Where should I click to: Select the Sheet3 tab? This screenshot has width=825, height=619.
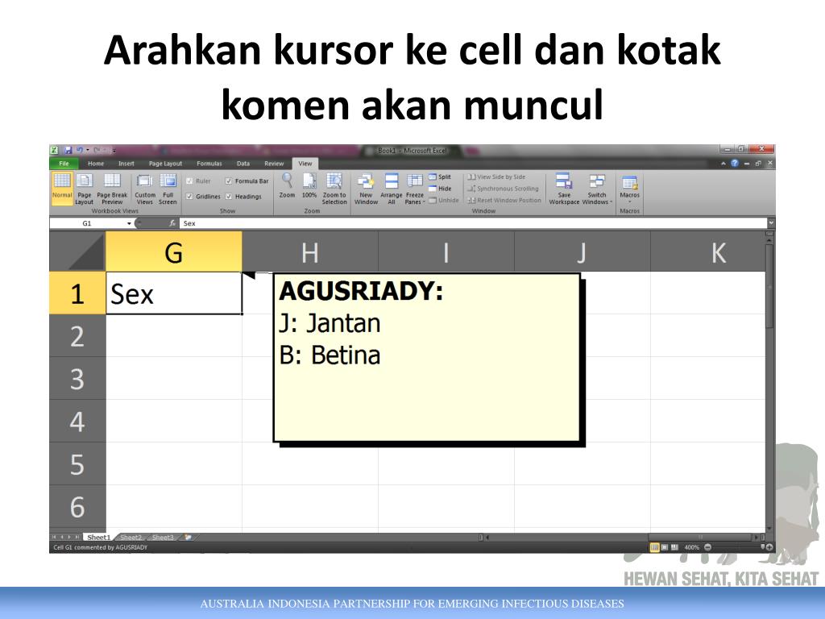(163, 538)
